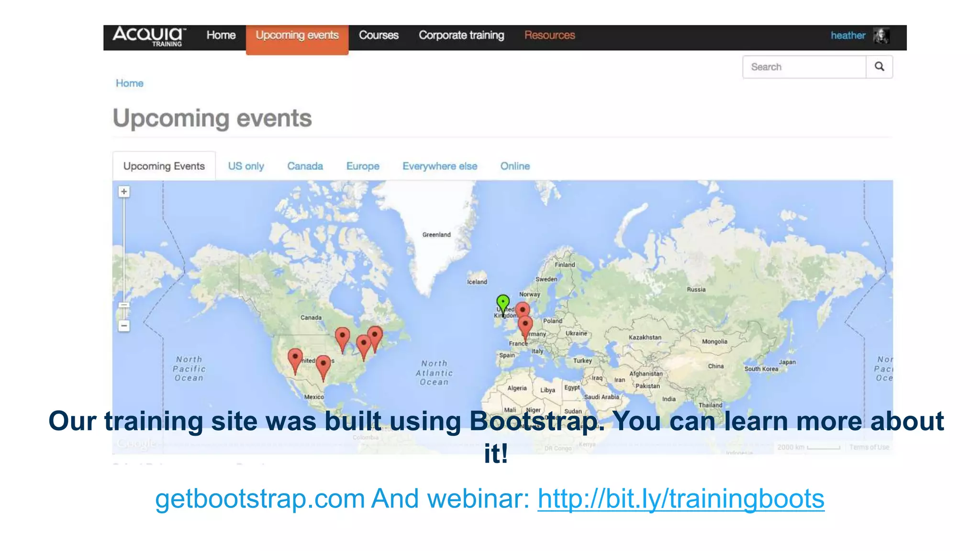This screenshot has height=551, width=980.
Task: Switch to the Online tab
Action: pyautogui.click(x=515, y=166)
